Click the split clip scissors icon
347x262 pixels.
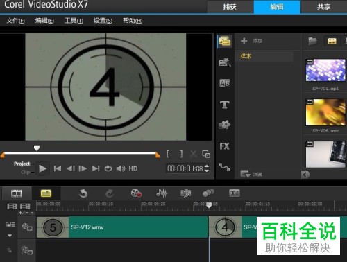(x=194, y=154)
